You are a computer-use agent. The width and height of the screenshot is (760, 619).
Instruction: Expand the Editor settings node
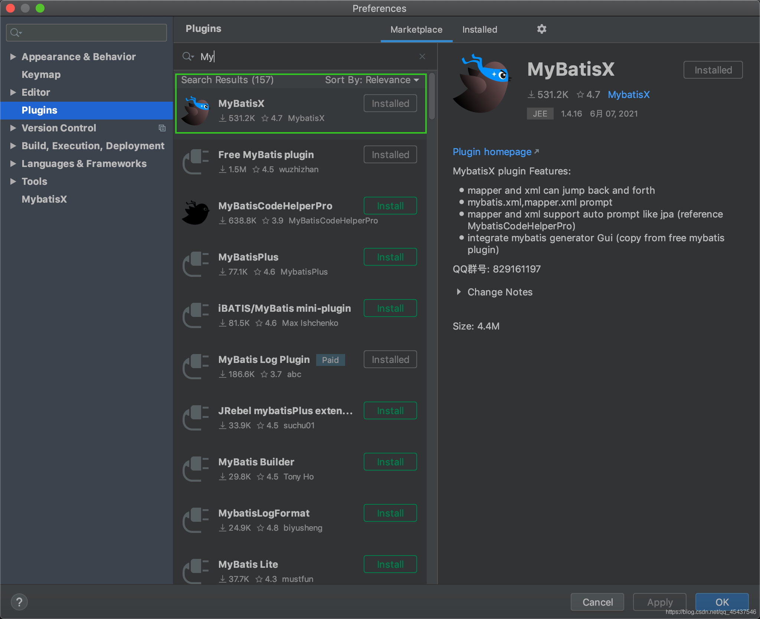[13, 92]
